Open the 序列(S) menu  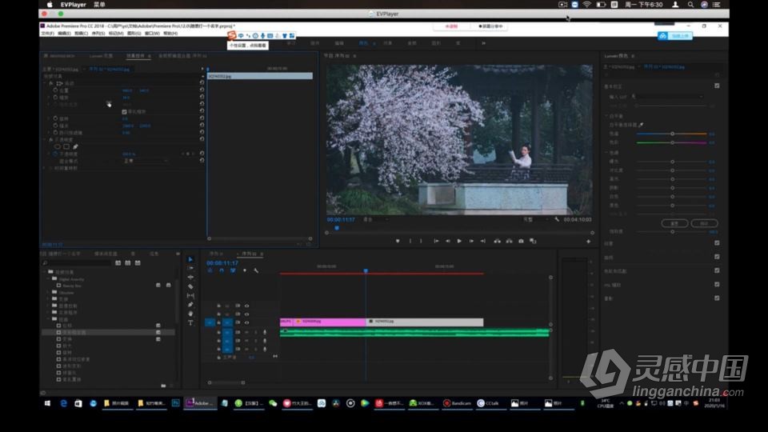98,34
